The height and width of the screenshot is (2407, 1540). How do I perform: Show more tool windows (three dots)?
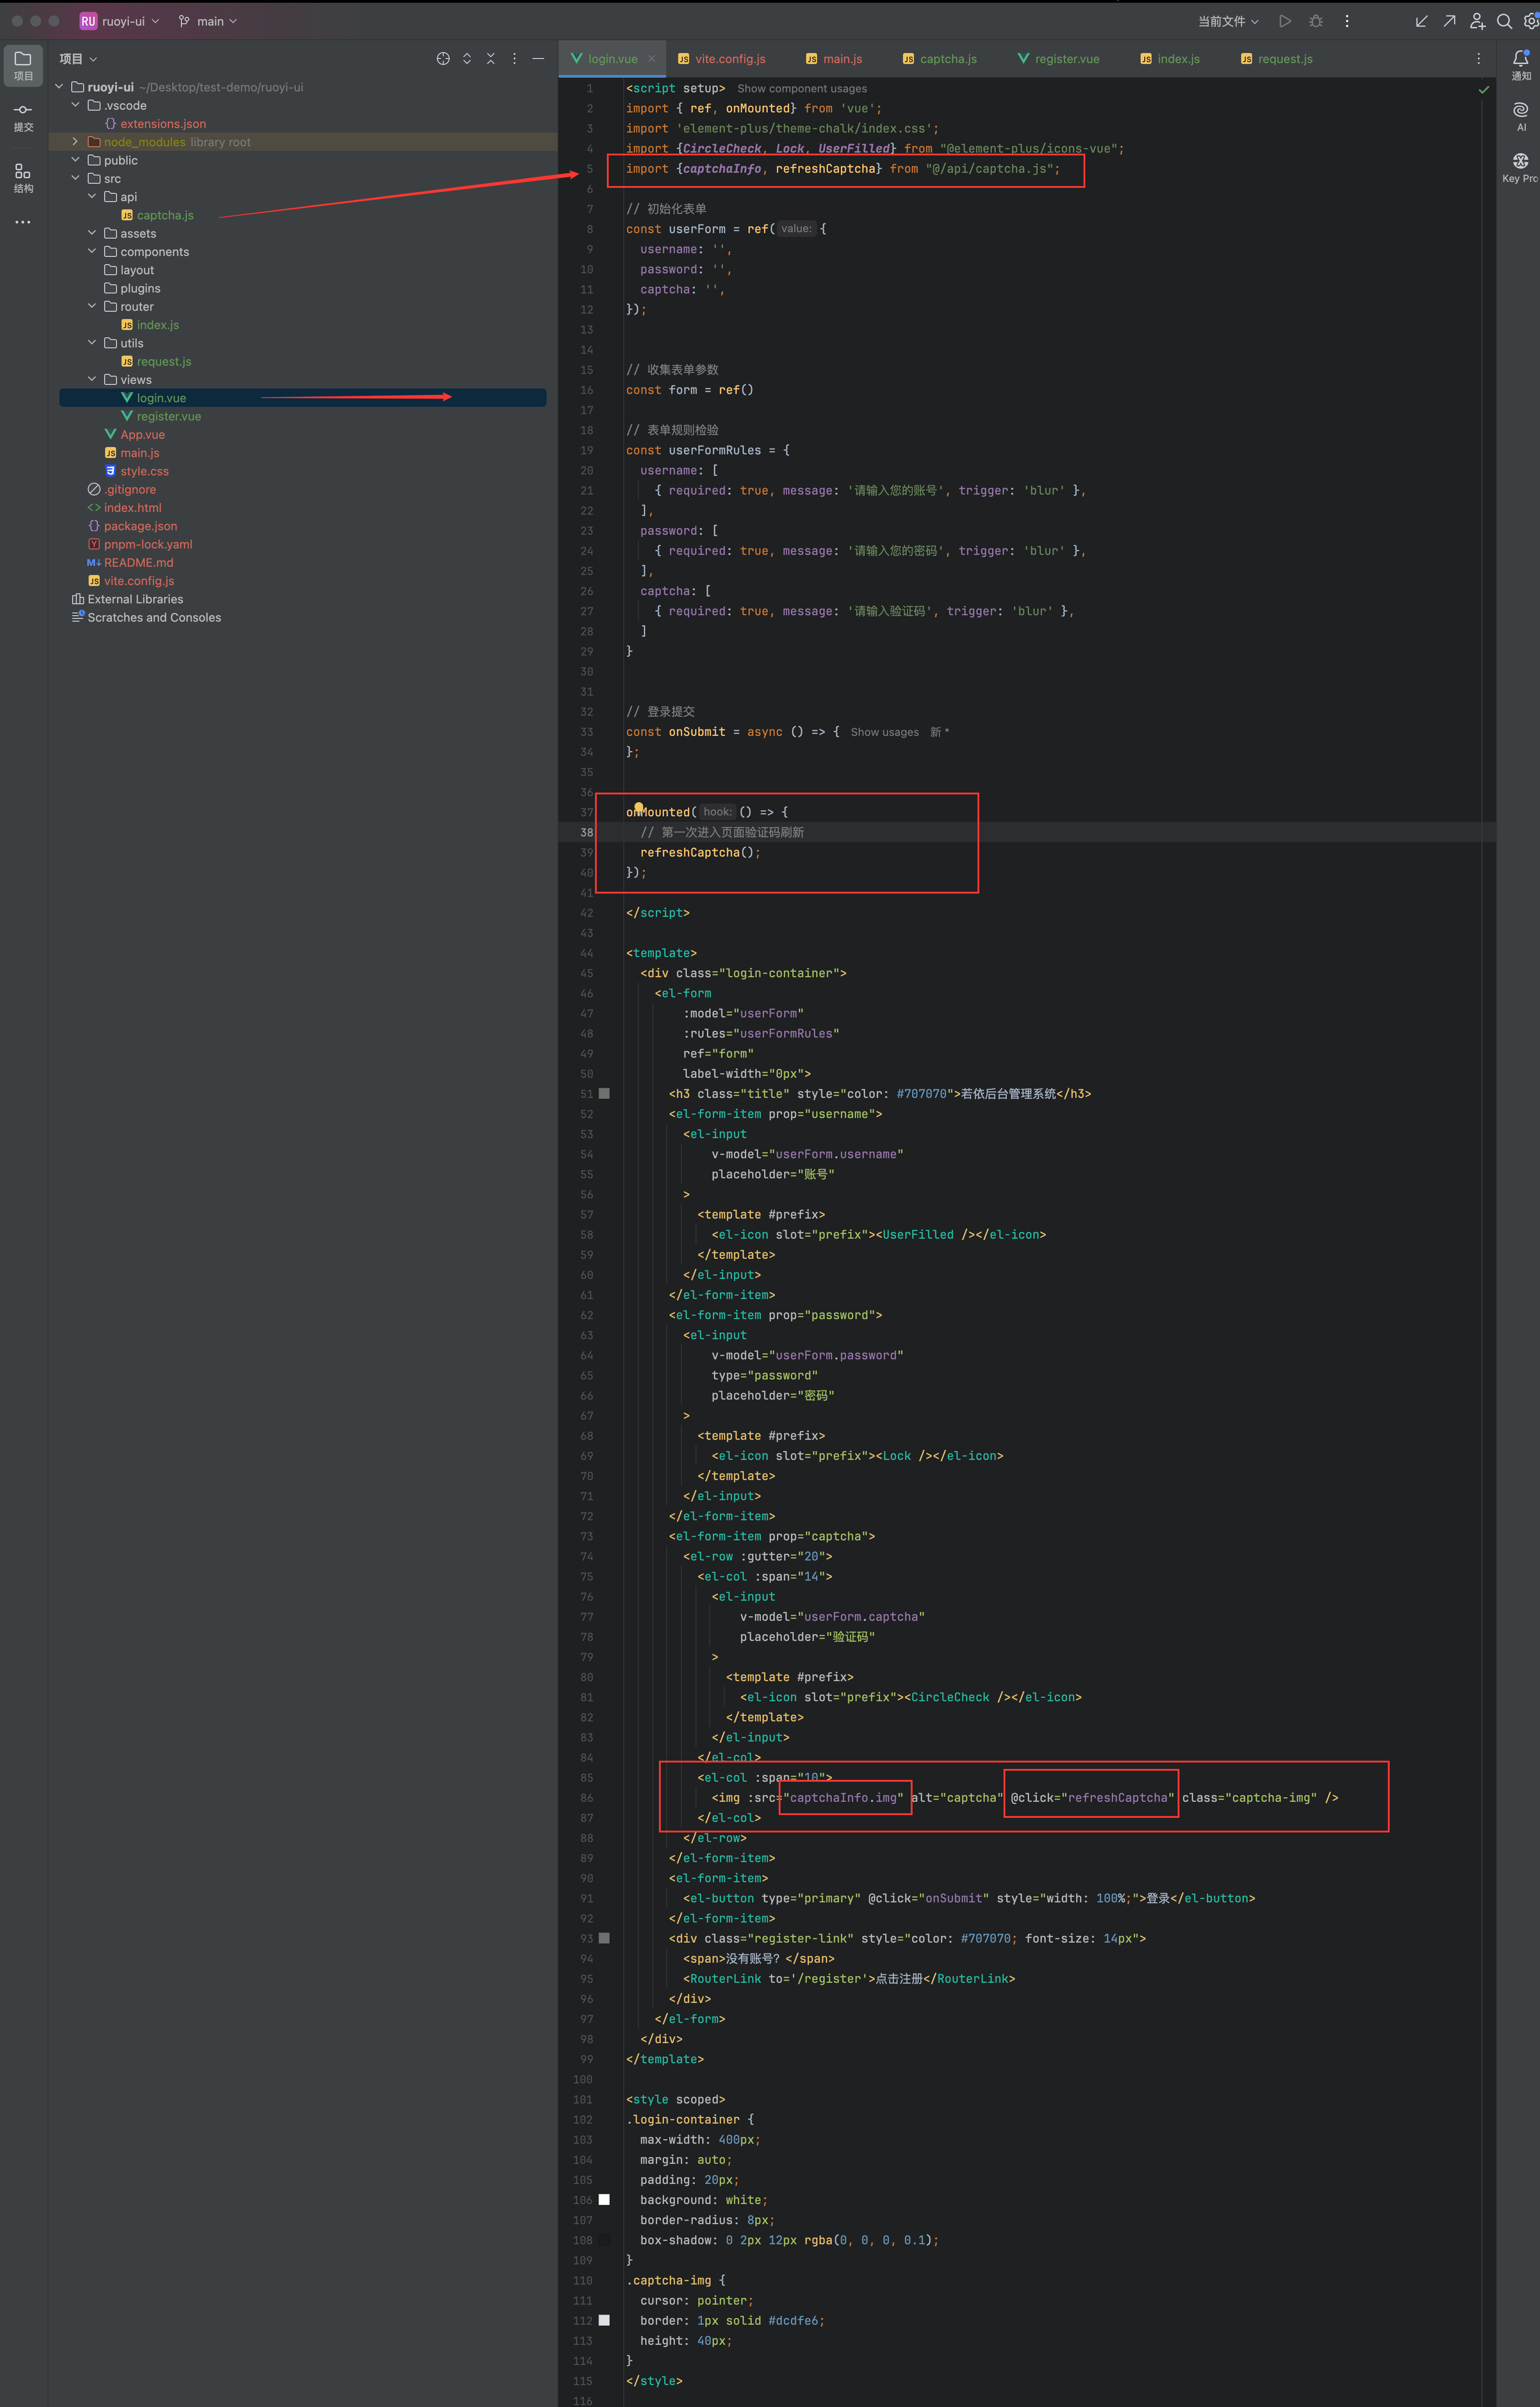coord(23,222)
